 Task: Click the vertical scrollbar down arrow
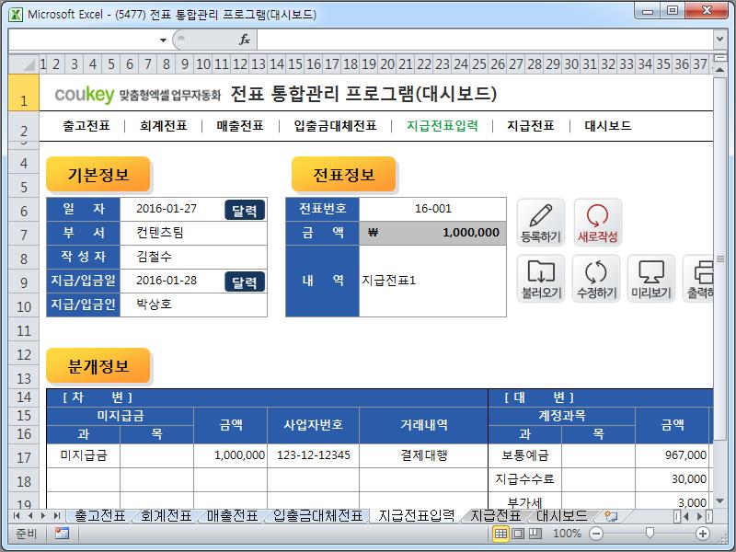719,501
